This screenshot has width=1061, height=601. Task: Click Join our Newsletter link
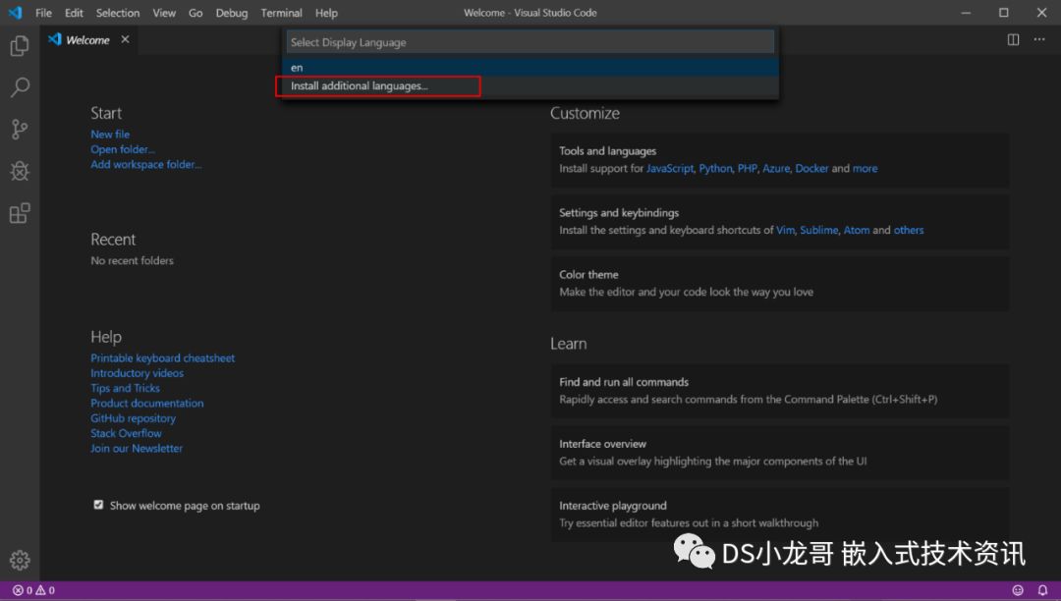click(x=137, y=448)
